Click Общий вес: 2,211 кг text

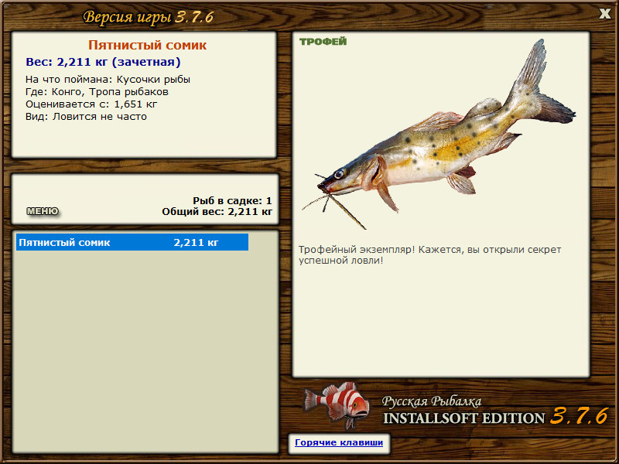pos(217,211)
